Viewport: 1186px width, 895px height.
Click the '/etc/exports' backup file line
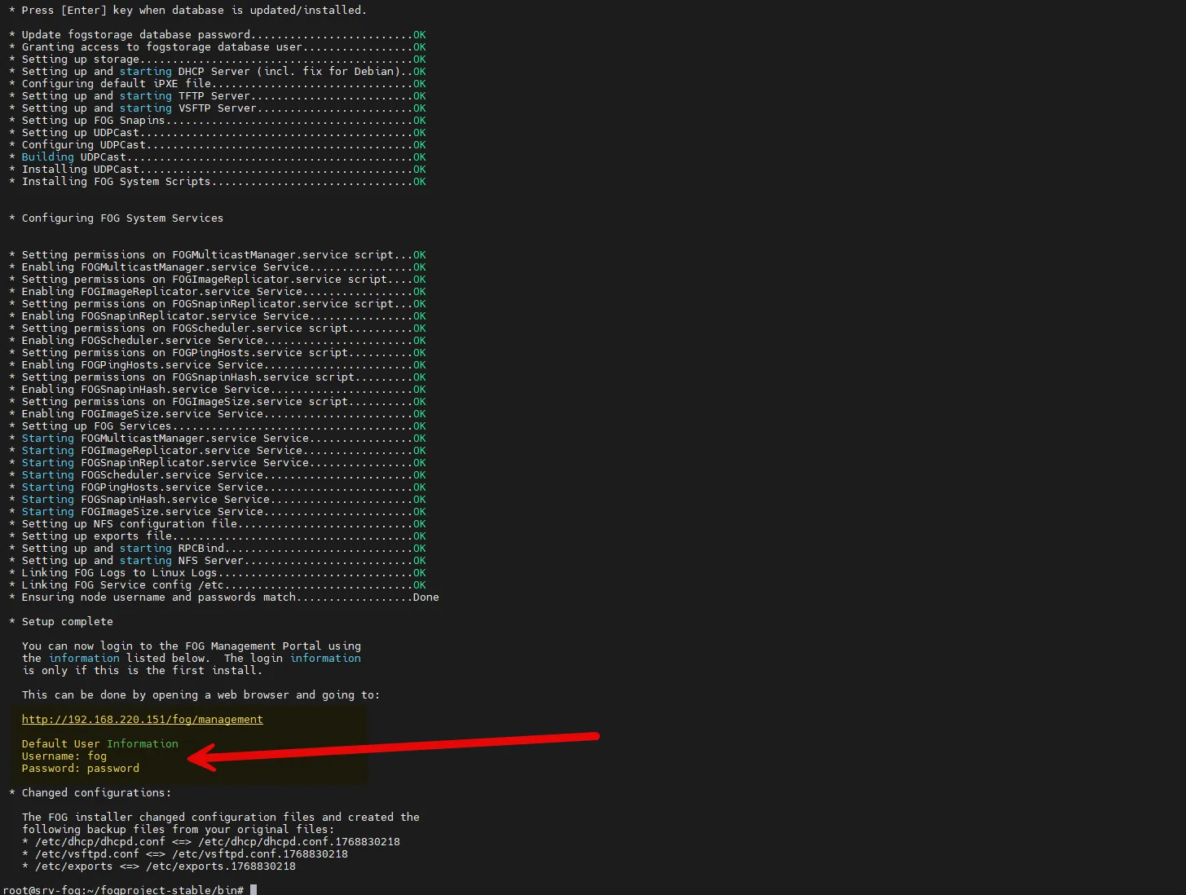[x=165, y=866]
